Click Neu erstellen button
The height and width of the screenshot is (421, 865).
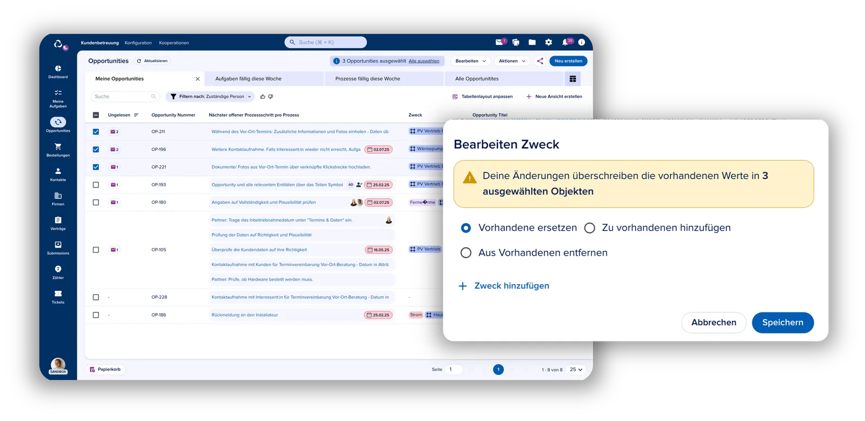click(x=568, y=61)
